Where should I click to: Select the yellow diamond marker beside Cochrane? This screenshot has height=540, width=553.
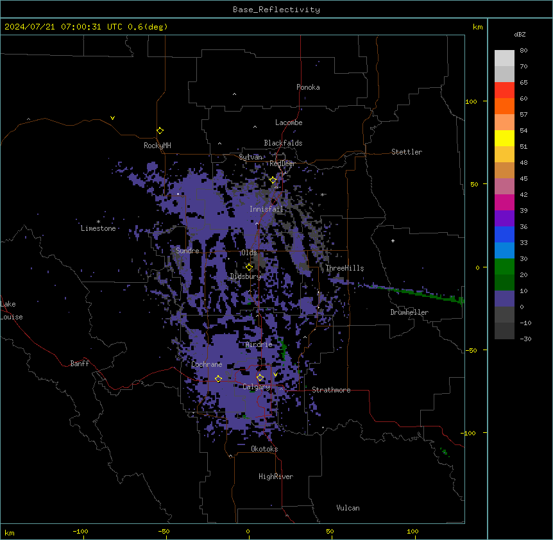click(218, 379)
